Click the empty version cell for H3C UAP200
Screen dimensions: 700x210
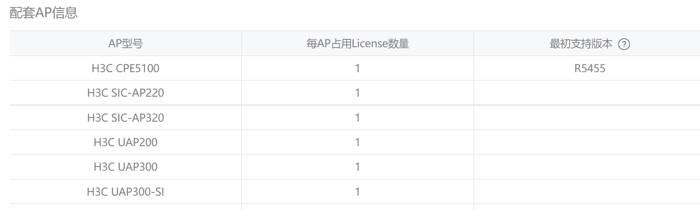click(x=587, y=142)
